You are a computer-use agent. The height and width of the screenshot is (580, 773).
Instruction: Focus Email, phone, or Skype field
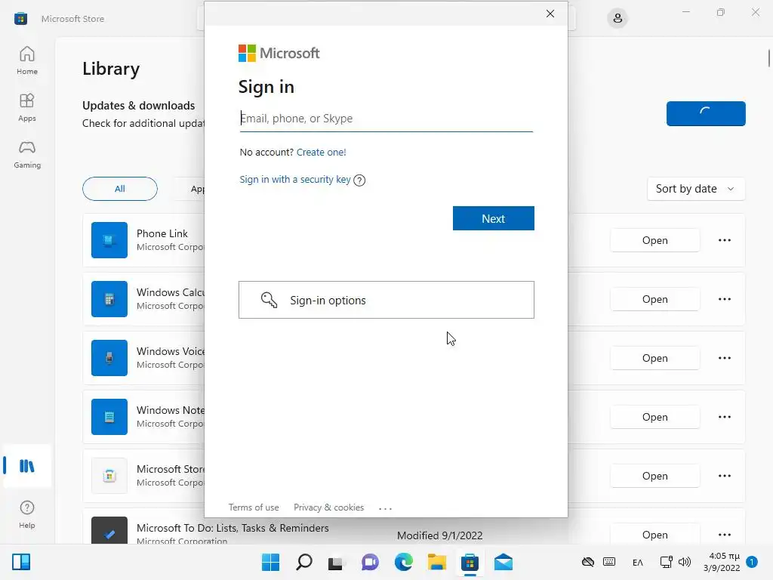(386, 119)
